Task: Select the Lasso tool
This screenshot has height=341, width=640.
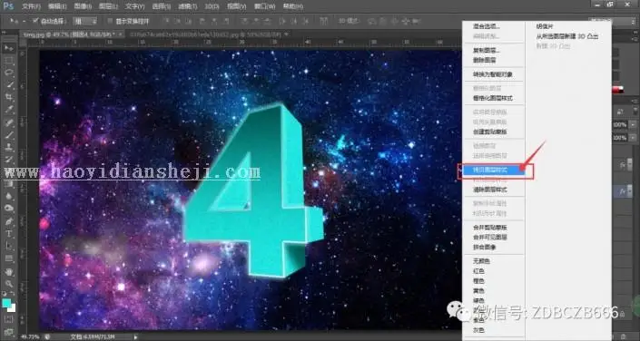Action: coord(8,73)
